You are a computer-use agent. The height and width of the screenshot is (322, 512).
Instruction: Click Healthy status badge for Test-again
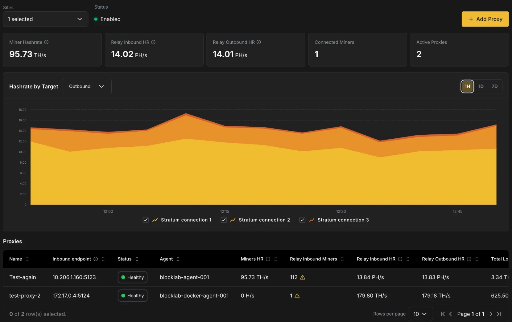(x=133, y=277)
